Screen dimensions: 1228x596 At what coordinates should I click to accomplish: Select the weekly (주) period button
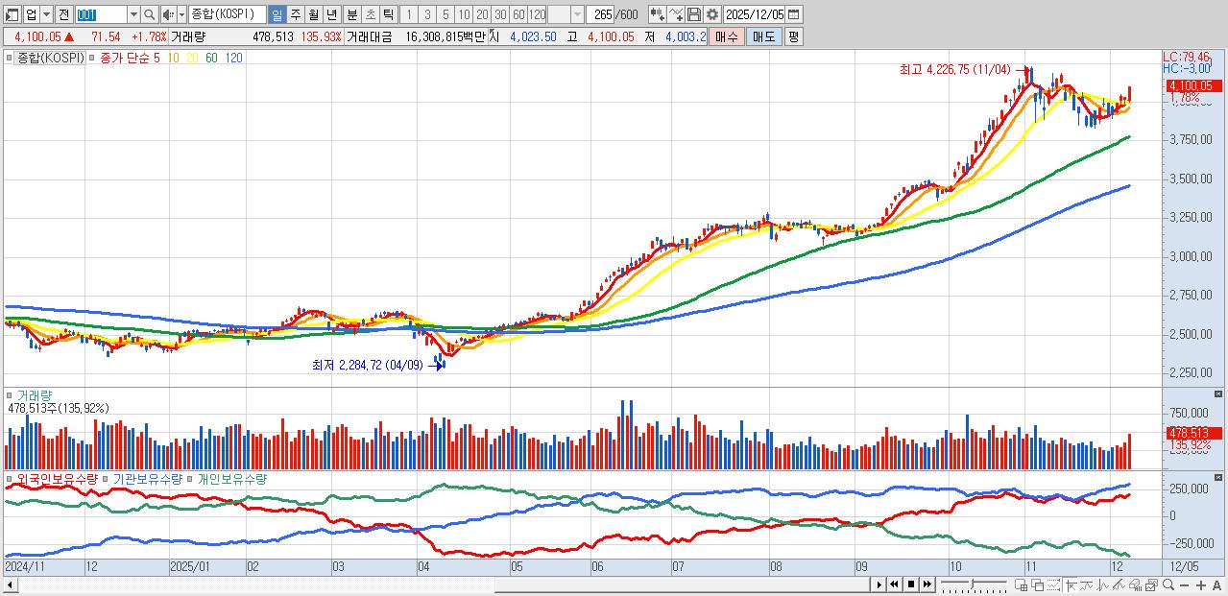[x=295, y=14]
